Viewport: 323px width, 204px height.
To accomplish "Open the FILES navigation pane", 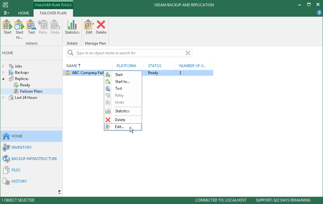I will coord(31,170).
